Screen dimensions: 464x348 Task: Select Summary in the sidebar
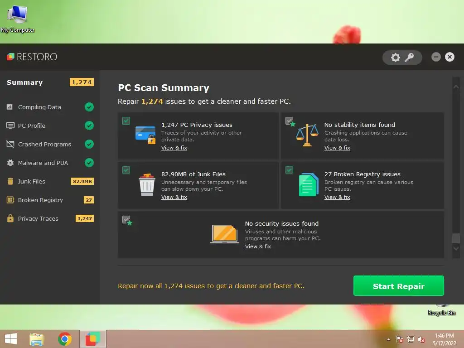(25, 82)
